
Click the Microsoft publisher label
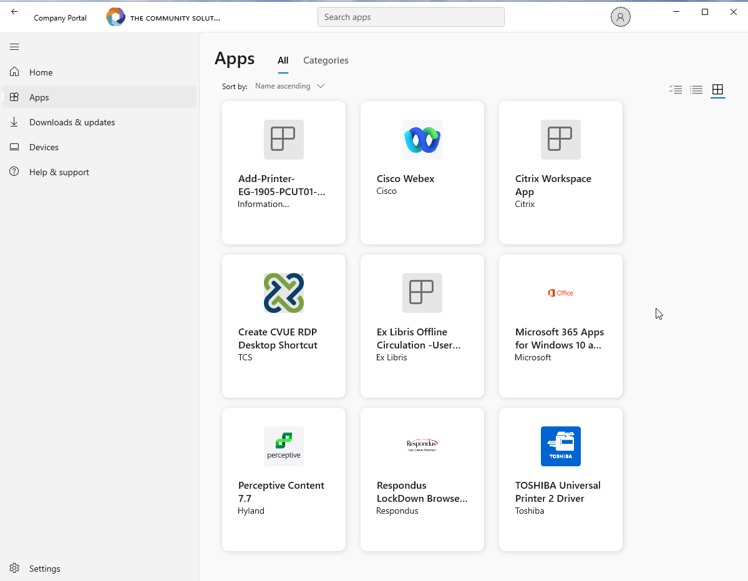[533, 357]
